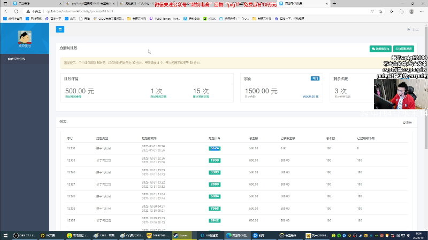Click red packet code badge 6942
Image resolution: width=428 pixels, height=240 pixels.
[x=215, y=220]
